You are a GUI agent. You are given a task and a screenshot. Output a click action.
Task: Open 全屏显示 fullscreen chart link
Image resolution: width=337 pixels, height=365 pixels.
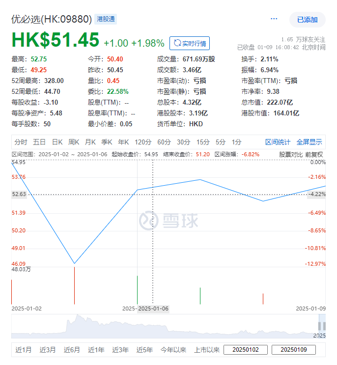click(309, 142)
